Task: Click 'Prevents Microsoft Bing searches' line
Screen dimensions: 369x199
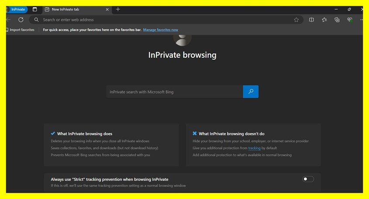Action: pos(100,155)
